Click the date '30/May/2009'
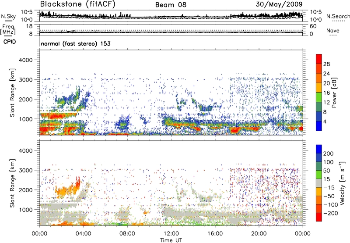Viewport: 350px width, 243px height. click(x=279, y=4)
